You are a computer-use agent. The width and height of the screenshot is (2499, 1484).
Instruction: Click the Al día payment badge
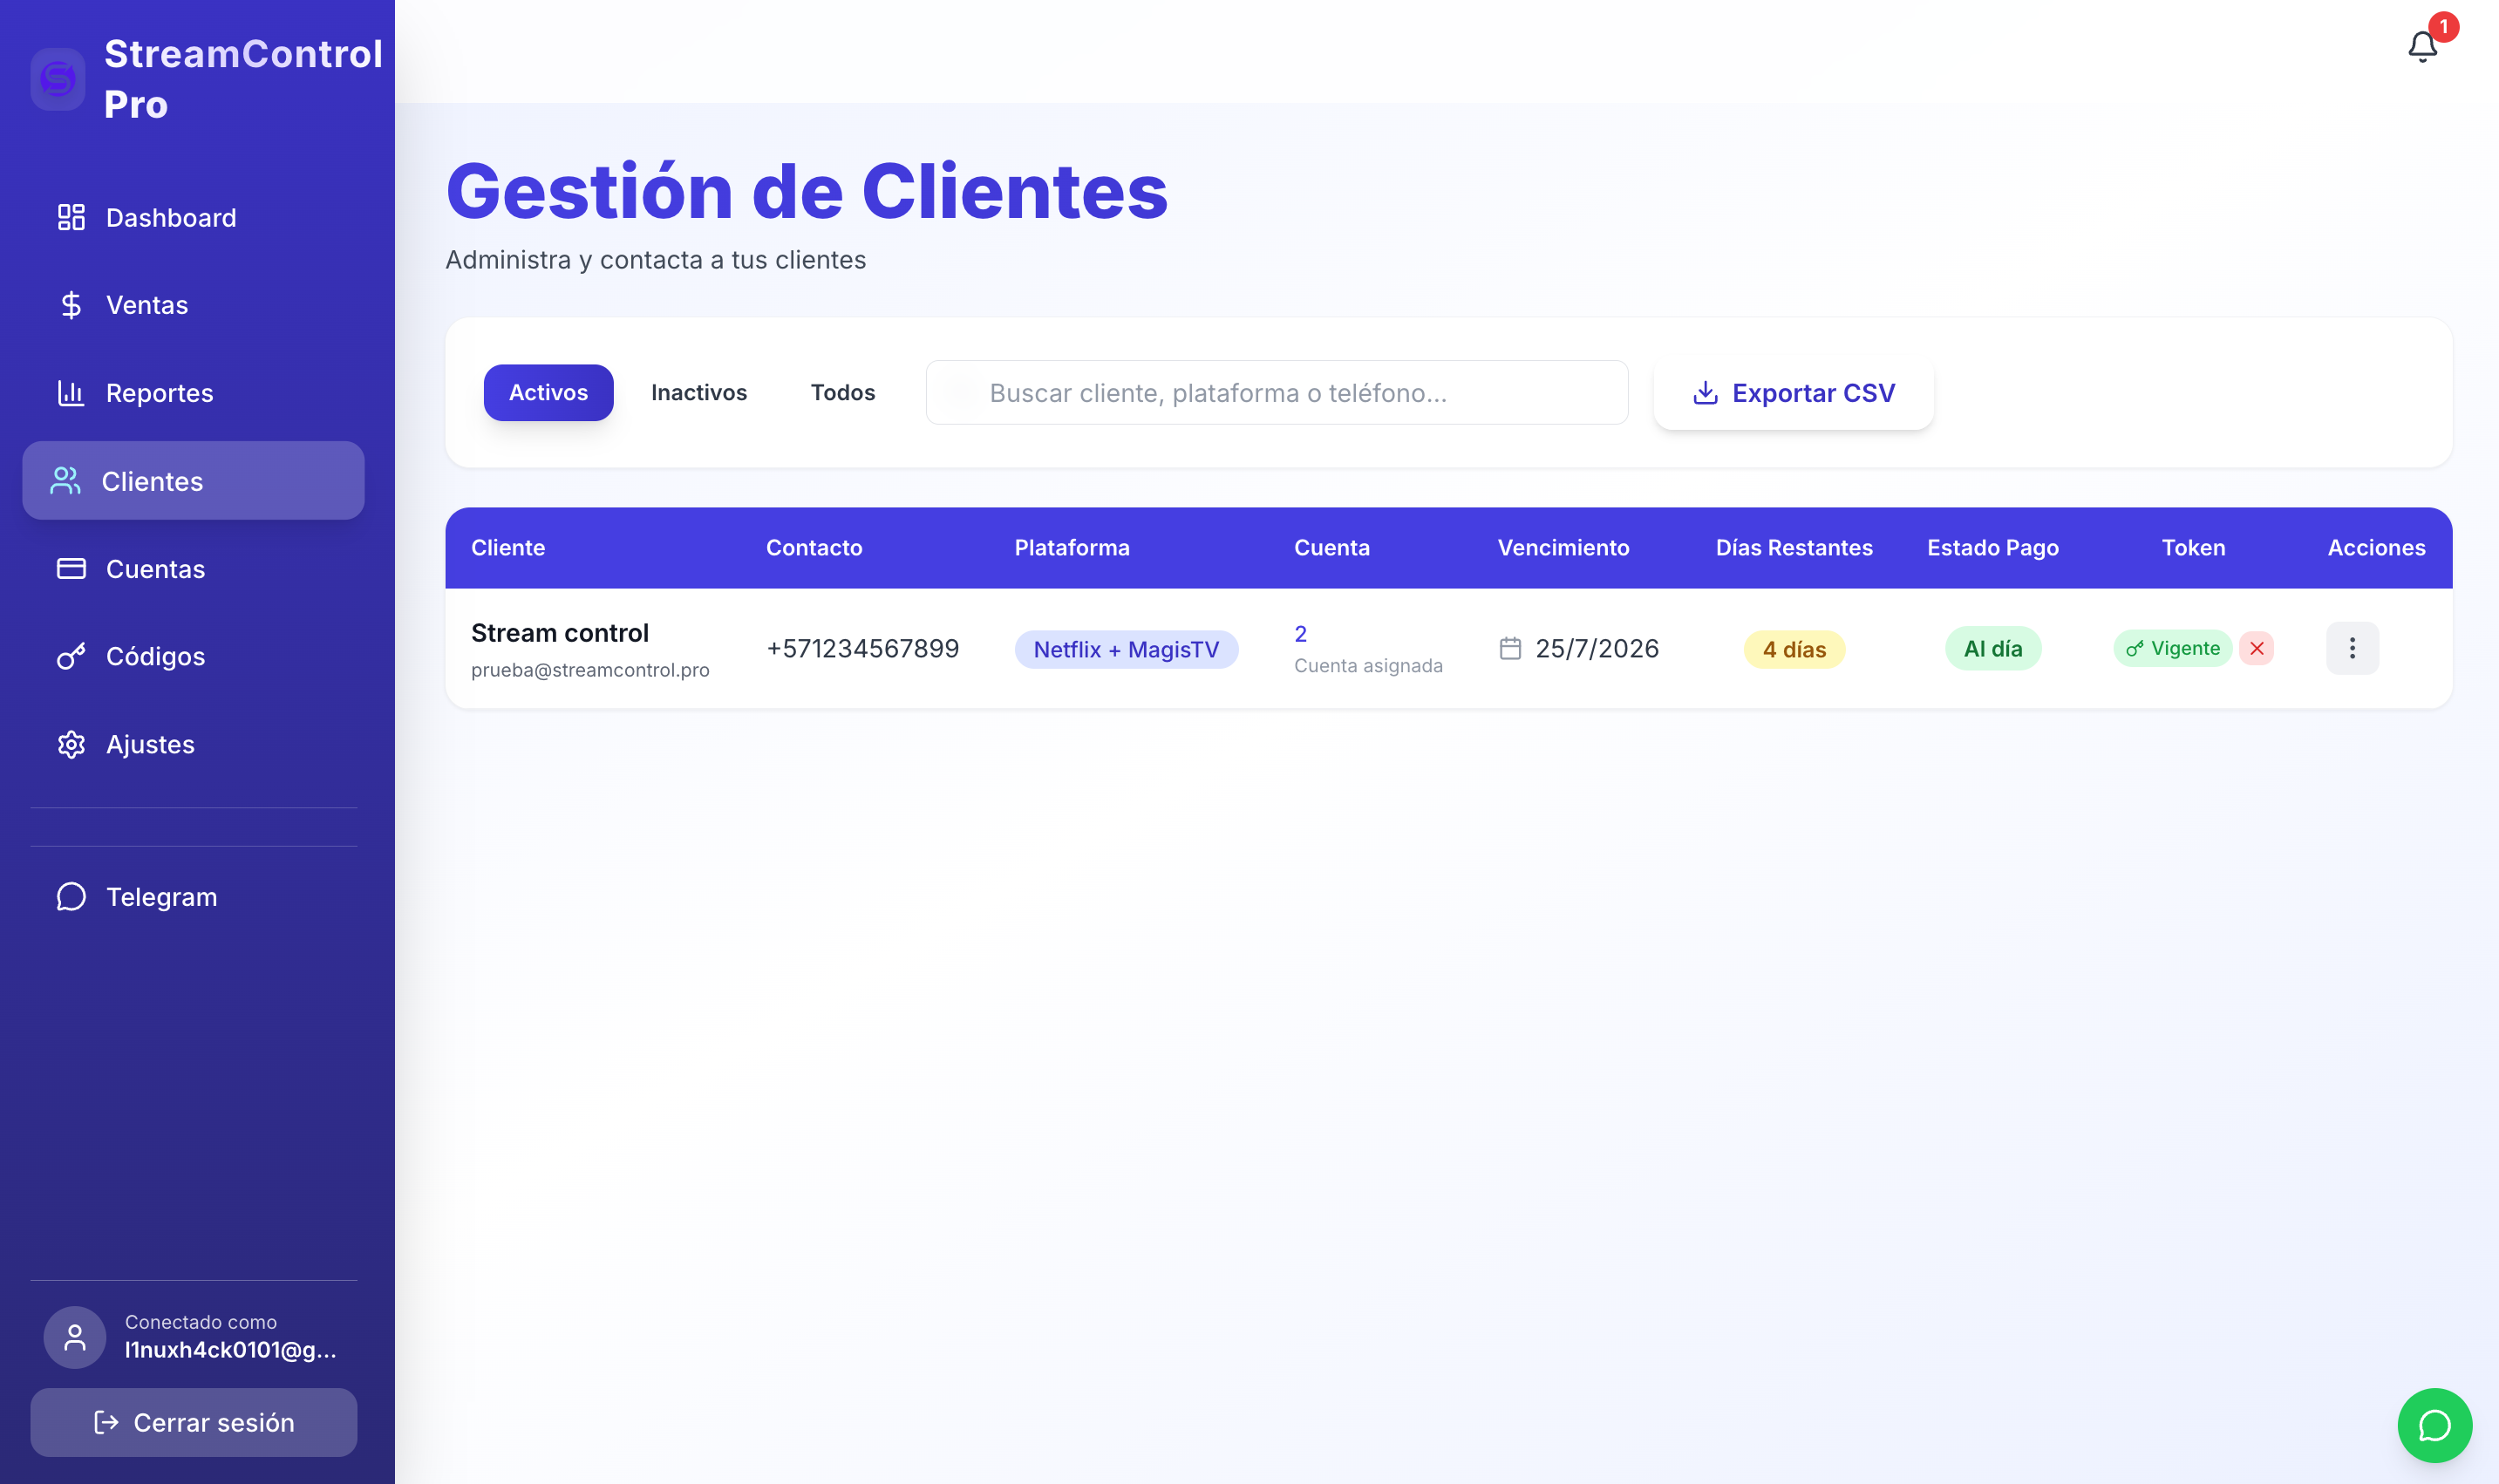click(1992, 649)
